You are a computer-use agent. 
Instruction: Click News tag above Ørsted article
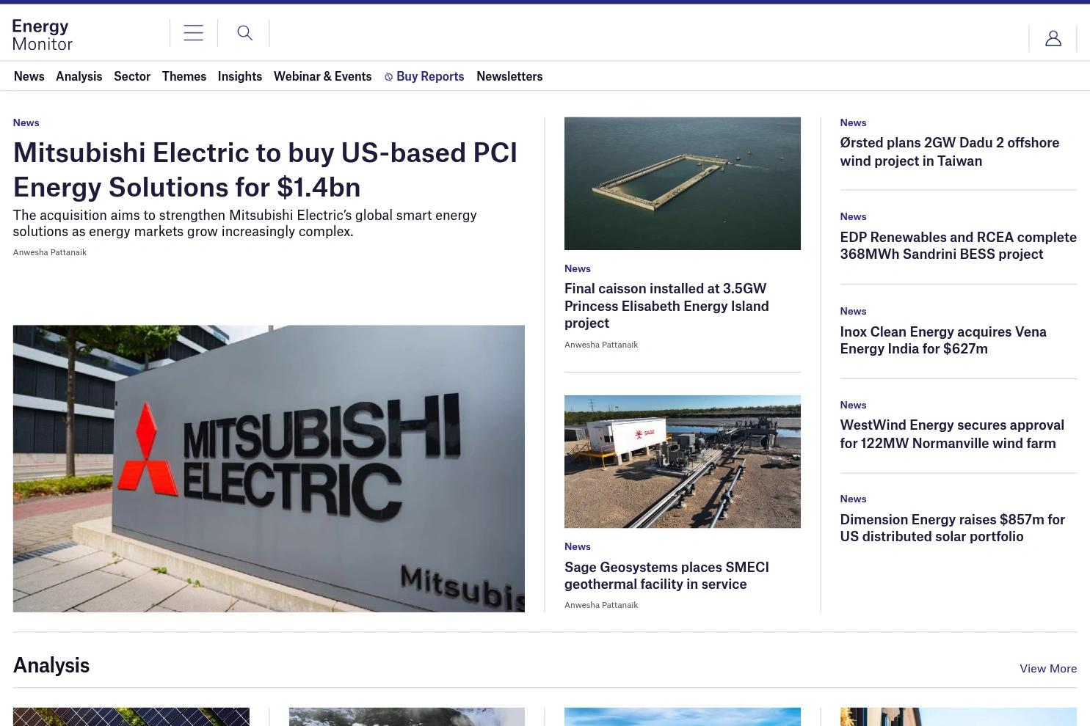coord(853,122)
